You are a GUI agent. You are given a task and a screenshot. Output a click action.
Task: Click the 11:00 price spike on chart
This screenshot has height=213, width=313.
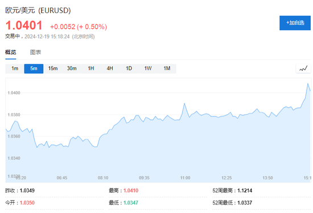click(x=184, y=103)
